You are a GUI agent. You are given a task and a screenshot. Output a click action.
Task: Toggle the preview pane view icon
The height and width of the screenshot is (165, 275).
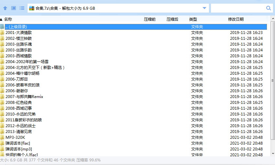[14, 8]
